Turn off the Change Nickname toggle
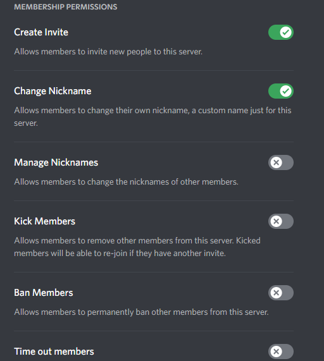 281,91
